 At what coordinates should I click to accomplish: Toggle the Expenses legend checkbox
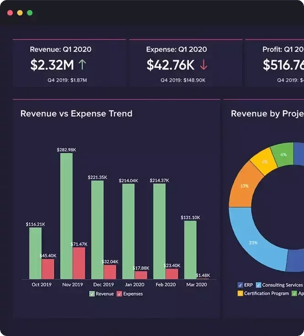(119, 294)
